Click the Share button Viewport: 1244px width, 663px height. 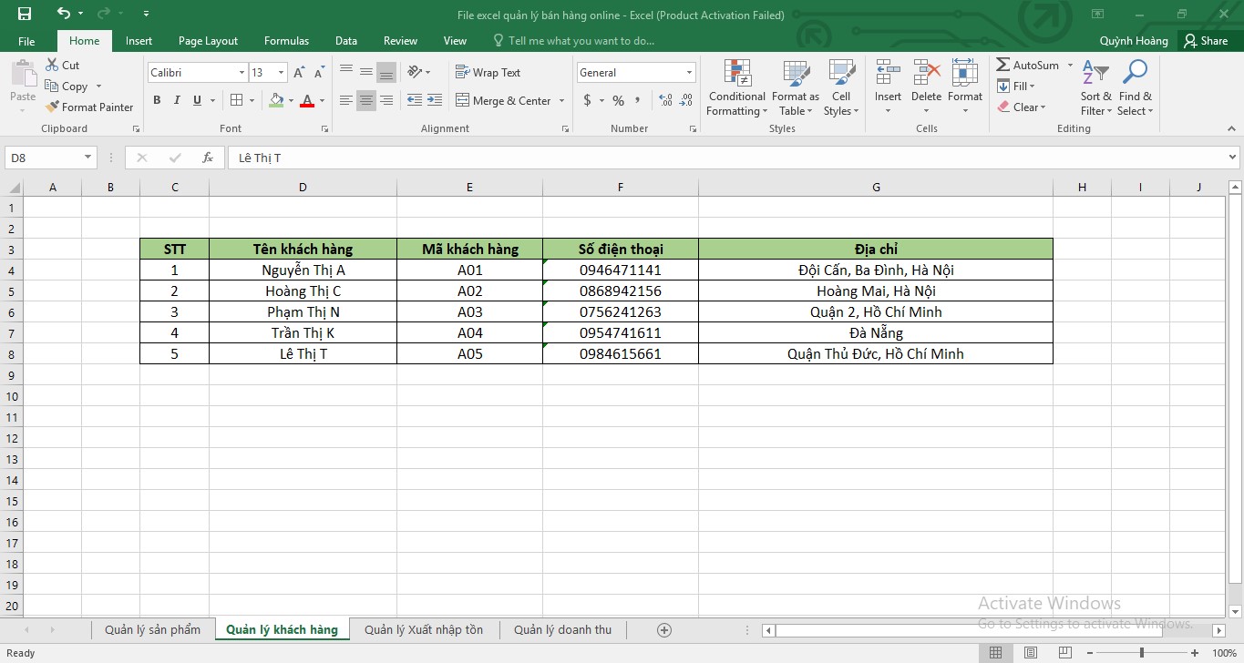pyautogui.click(x=1208, y=40)
